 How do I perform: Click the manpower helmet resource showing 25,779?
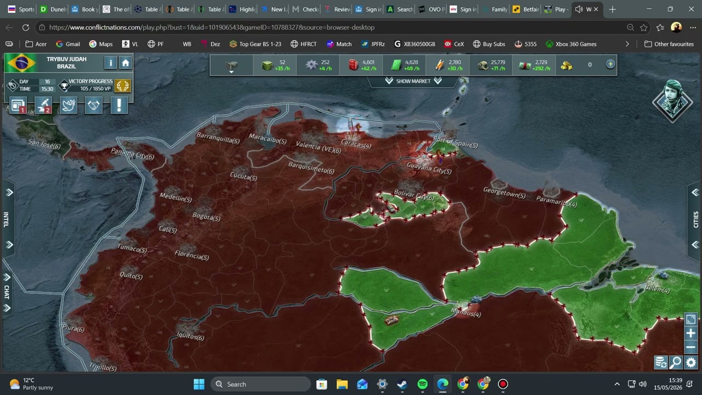coord(491,65)
